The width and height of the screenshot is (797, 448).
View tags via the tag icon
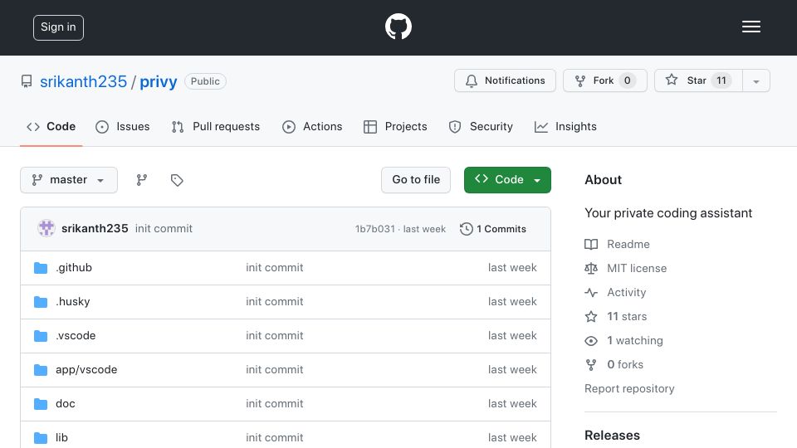point(177,180)
